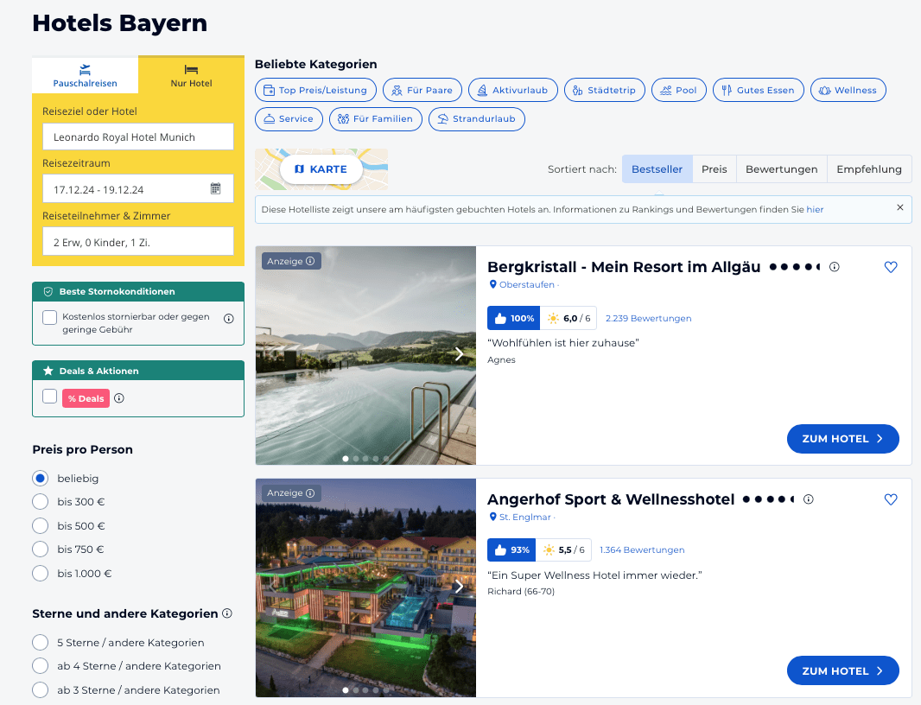Viewport: 921px width, 705px height.
Task: Enable the Kostenlos stornierbar checkbox
Action: (49, 317)
